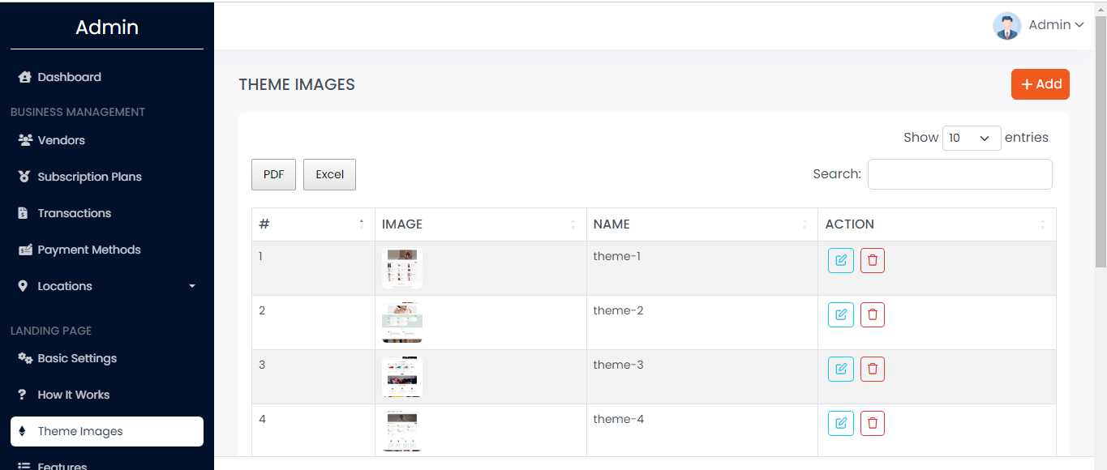Image resolution: width=1107 pixels, height=470 pixels.
Task: Open the edit icon for theme-1
Action: point(840,260)
